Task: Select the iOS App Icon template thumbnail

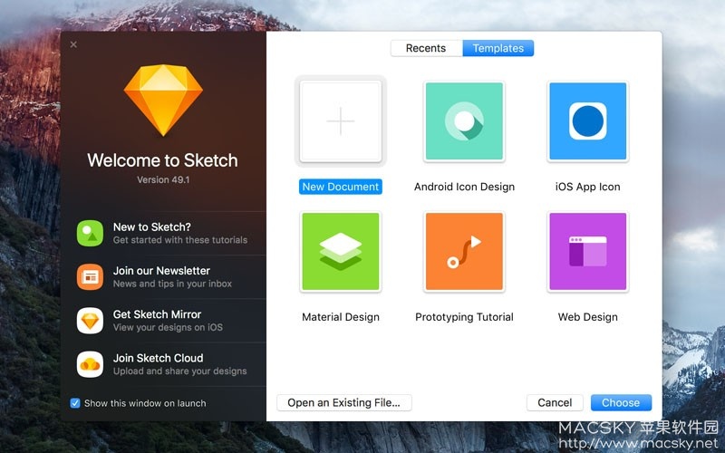Action: click(587, 121)
